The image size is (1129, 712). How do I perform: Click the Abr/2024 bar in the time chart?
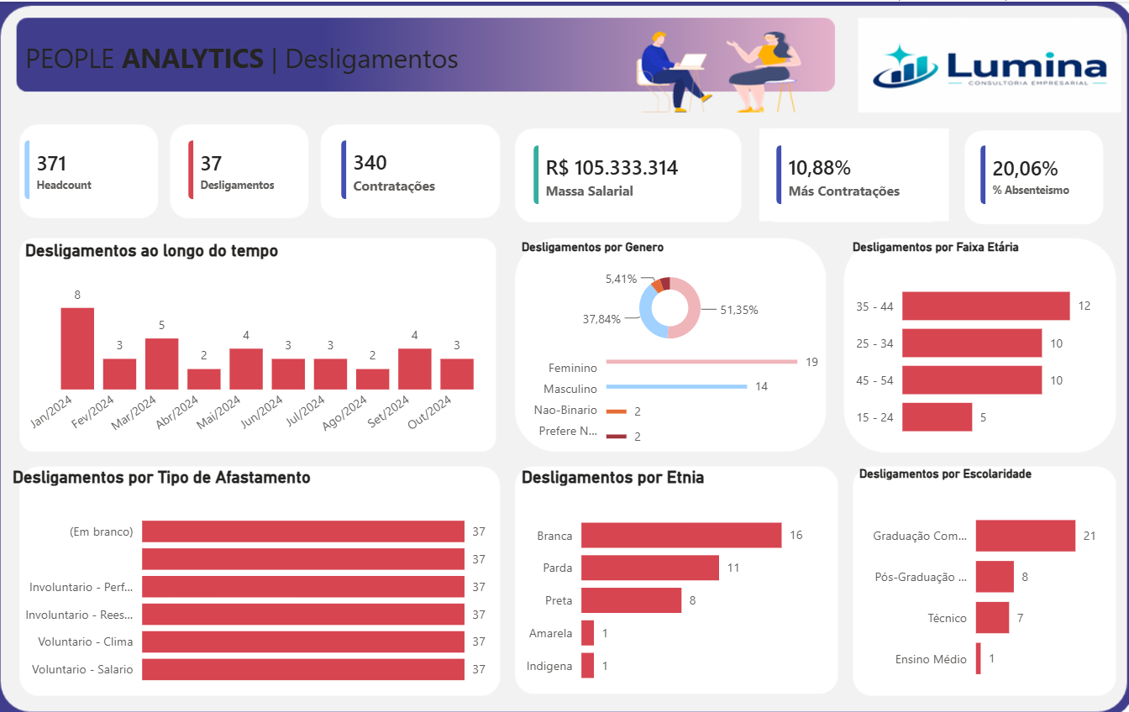point(204,380)
